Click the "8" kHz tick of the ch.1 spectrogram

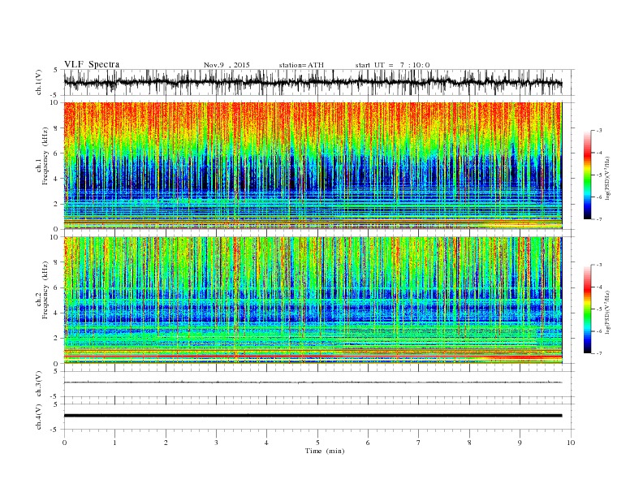point(56,128)
